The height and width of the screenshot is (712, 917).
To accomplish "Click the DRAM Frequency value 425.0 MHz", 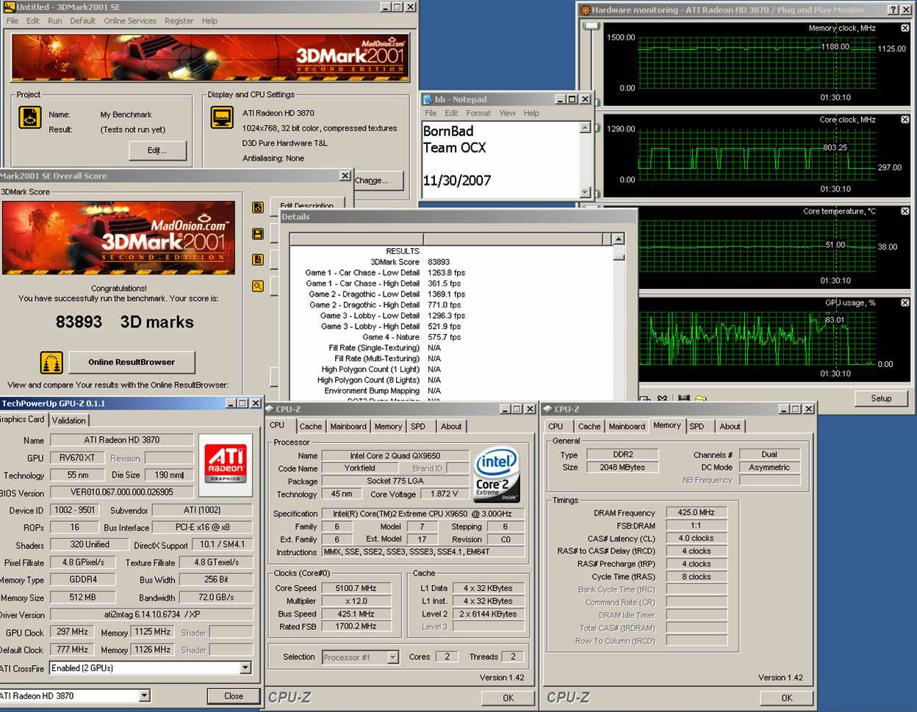I will [x=696, y=512].
